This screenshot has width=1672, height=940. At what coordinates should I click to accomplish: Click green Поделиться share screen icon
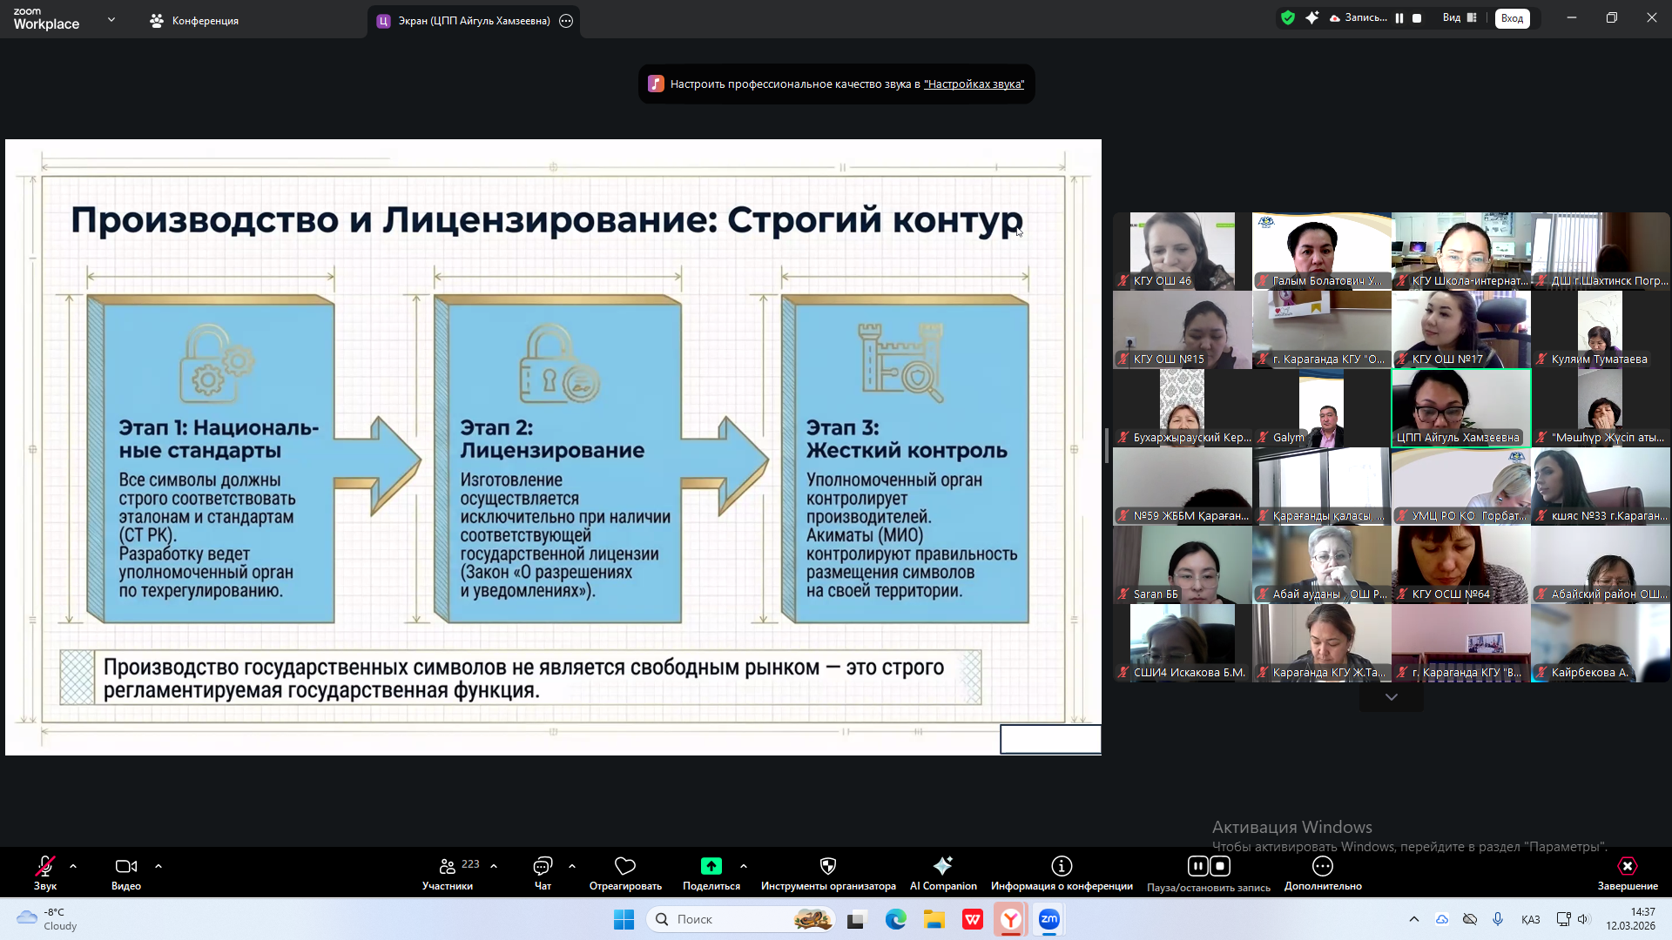(711, 866)
